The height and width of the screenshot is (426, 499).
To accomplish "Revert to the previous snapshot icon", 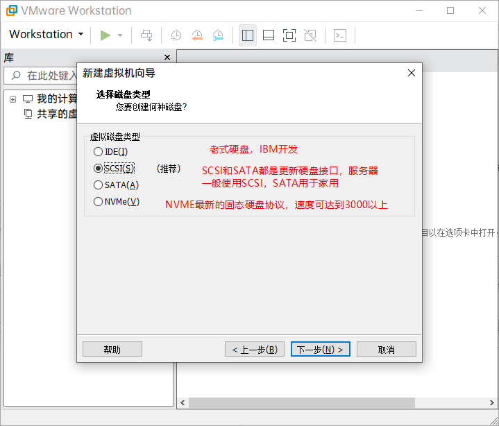I will pos(197,35).
